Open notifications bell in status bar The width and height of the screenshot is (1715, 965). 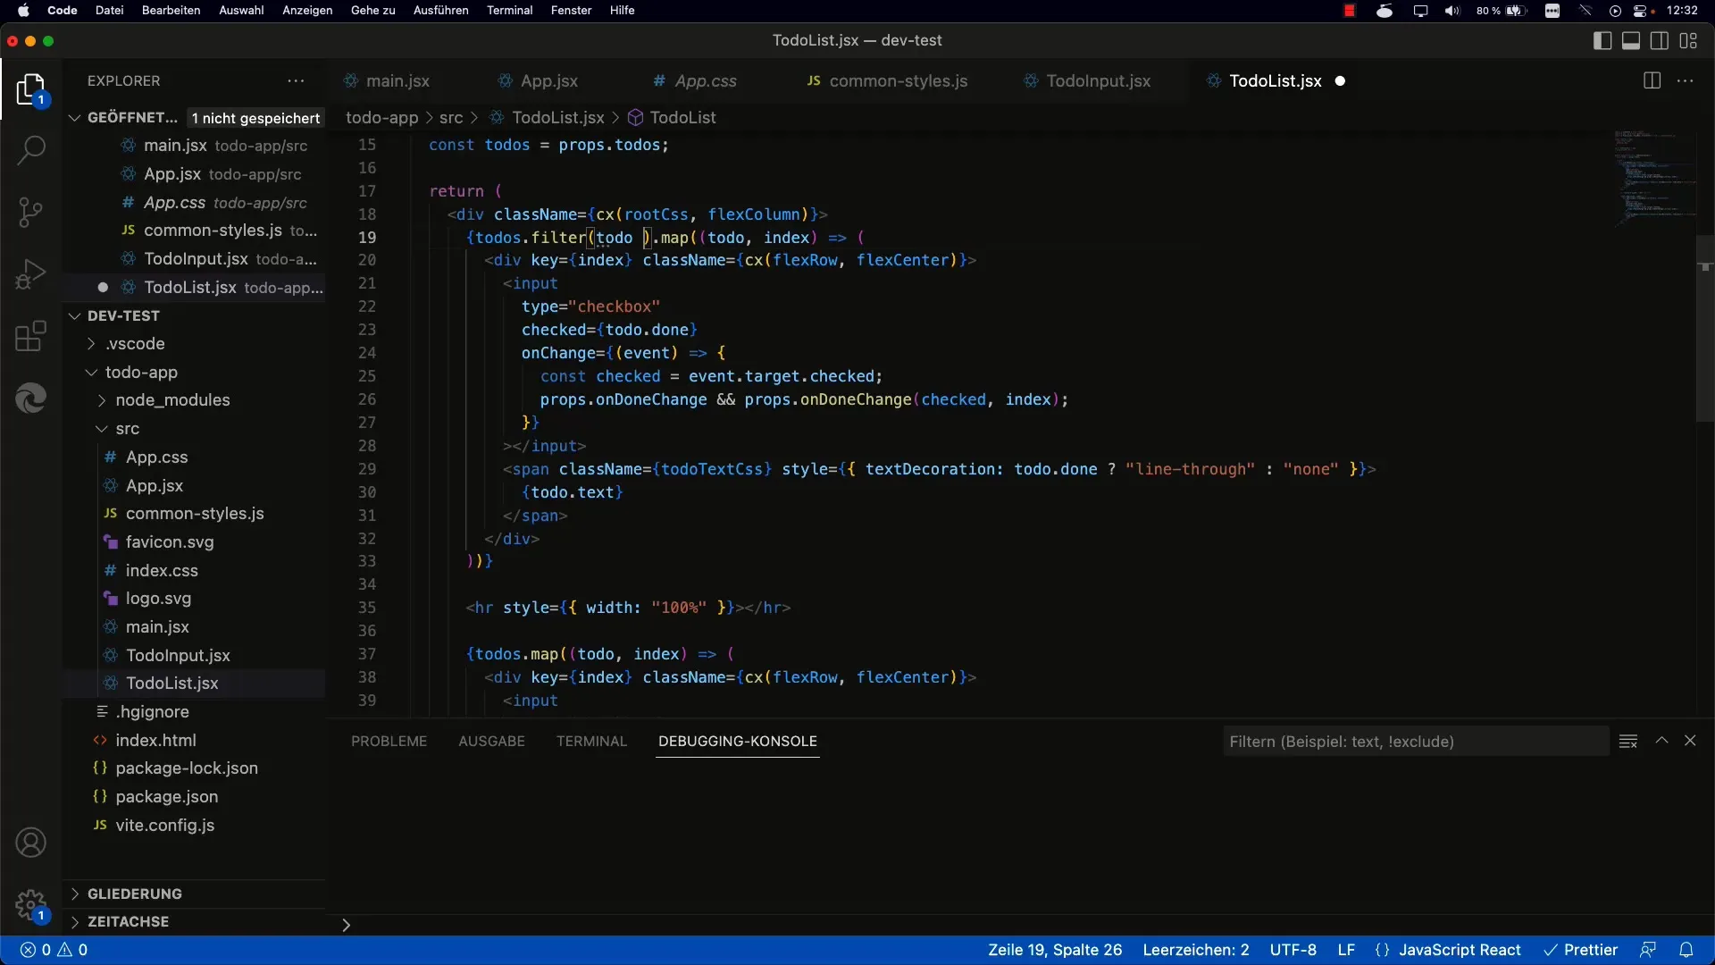(1686, 950)
